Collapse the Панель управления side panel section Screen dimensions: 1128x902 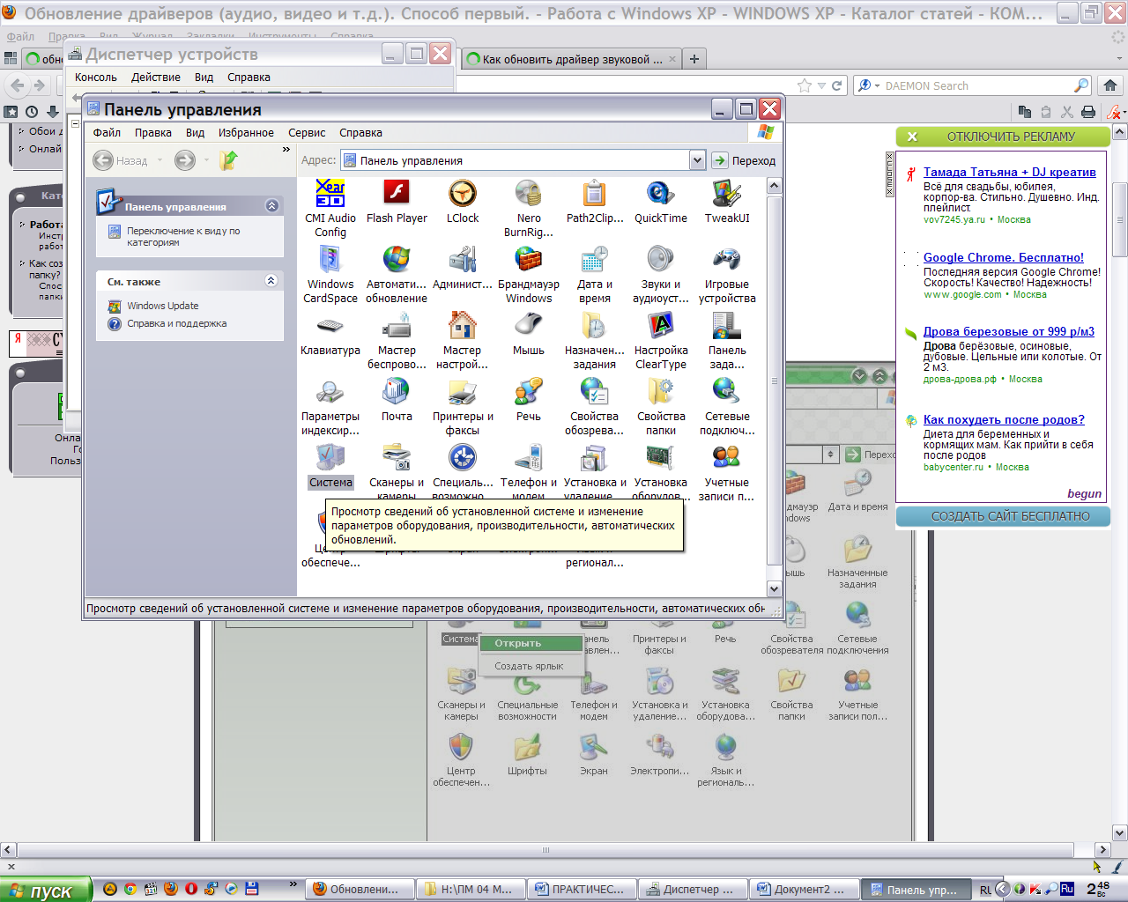point(271,206)
